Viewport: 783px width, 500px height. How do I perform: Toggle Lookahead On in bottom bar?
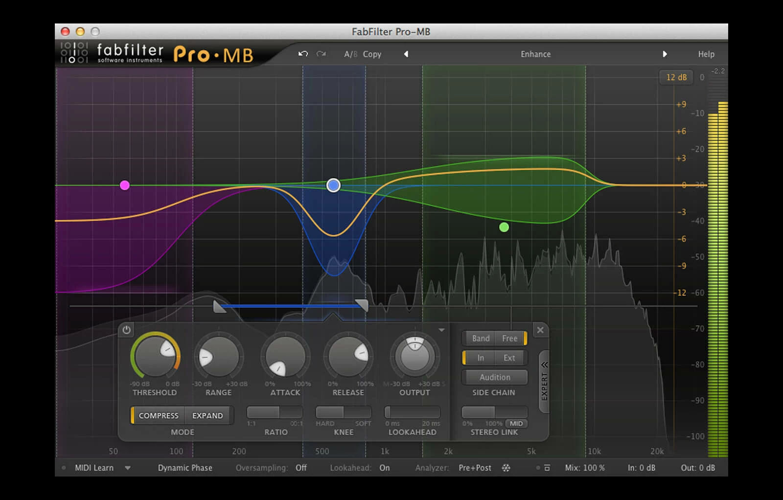tap(385, 468)
